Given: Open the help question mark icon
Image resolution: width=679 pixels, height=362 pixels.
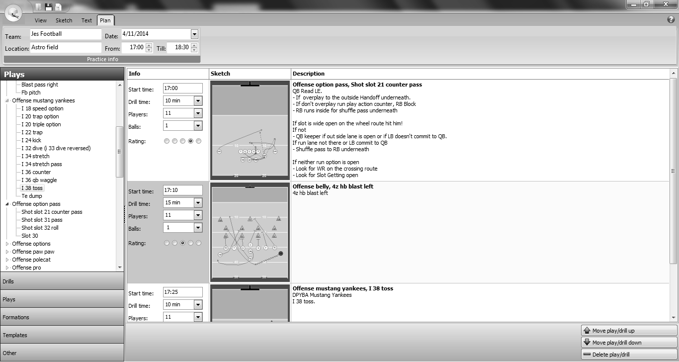Looking at the screenshot, I should click(671, 20).
